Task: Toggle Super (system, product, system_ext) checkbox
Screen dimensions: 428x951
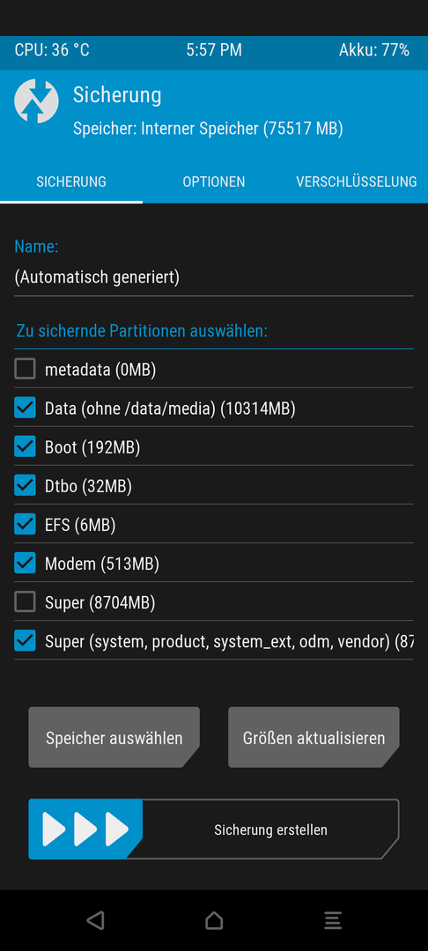Action: click(x=25, y=640)
